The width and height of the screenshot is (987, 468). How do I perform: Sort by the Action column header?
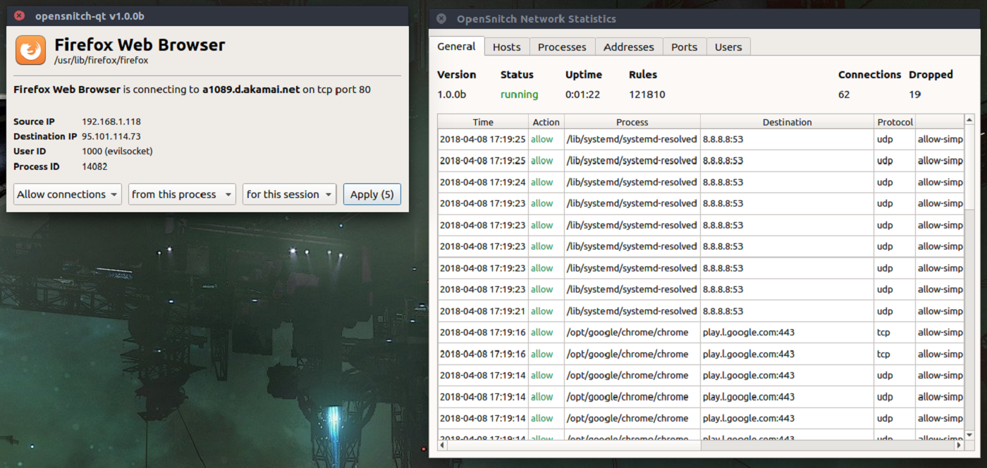click(546, 122)
